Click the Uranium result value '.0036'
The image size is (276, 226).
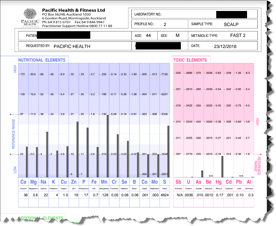pyautogui.click(x=188, y=195)
